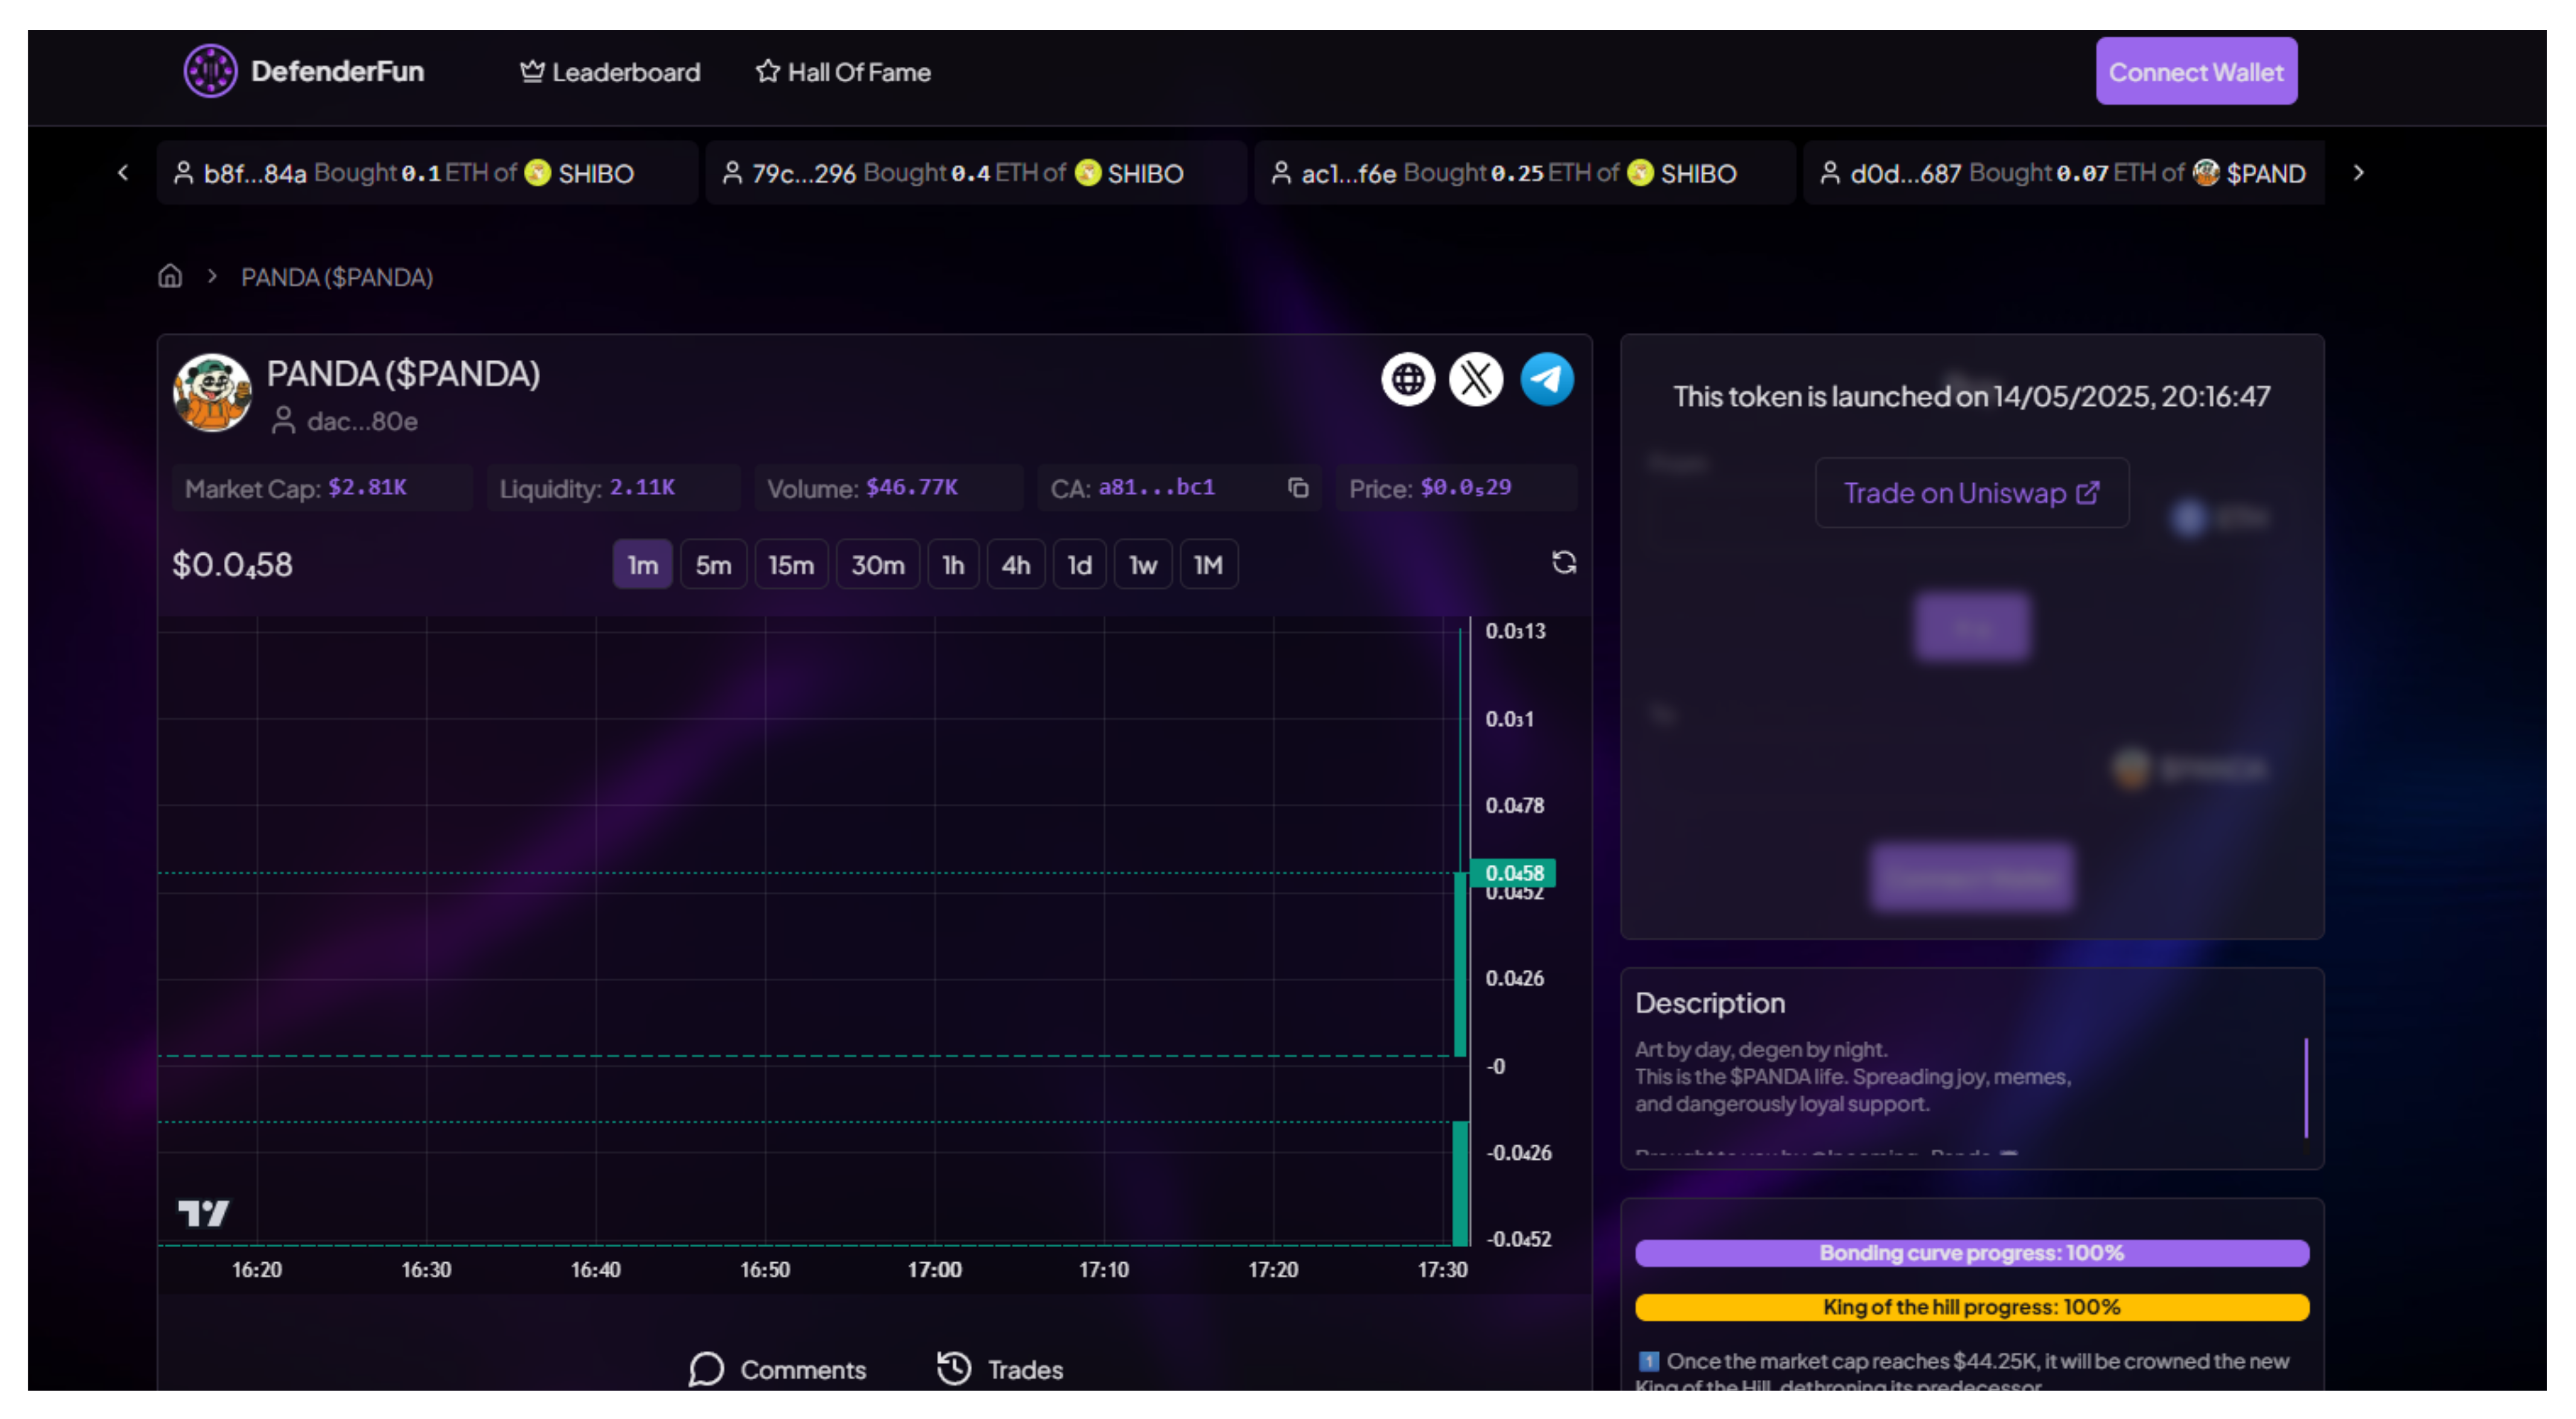Click the Art by day description text
This screenshot has width=2576, height=1419.
pyautogui.click(x=1761, y=1049)
